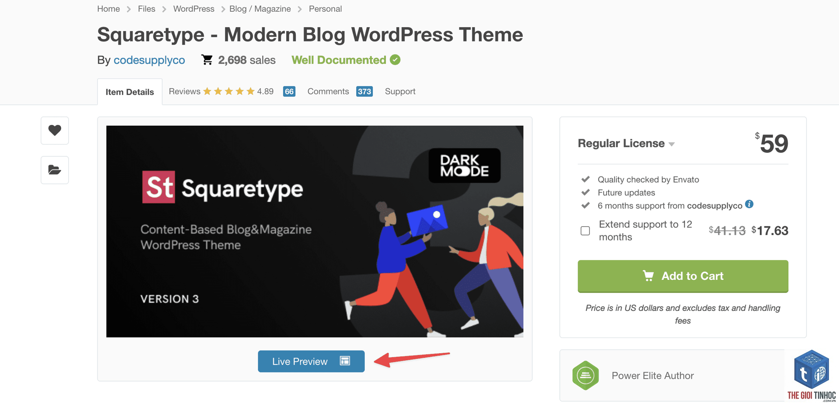This screenshot has height=403, width=839.
Task: Open the Live Preview button
Action: point(311,362)
